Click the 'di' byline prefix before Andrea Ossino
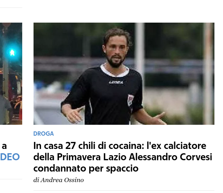Image resolution: width=223 pixels, height=193 pixels. (x=36, y=180)
